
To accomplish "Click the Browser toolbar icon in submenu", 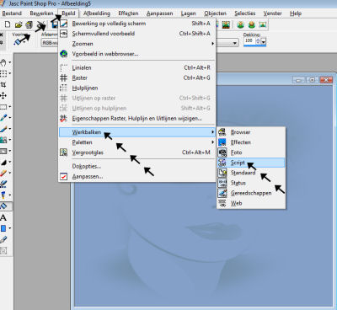I will [222, 132].
